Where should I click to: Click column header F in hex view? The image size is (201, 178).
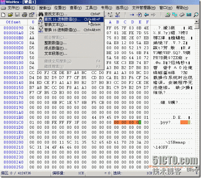coord(147,22)
